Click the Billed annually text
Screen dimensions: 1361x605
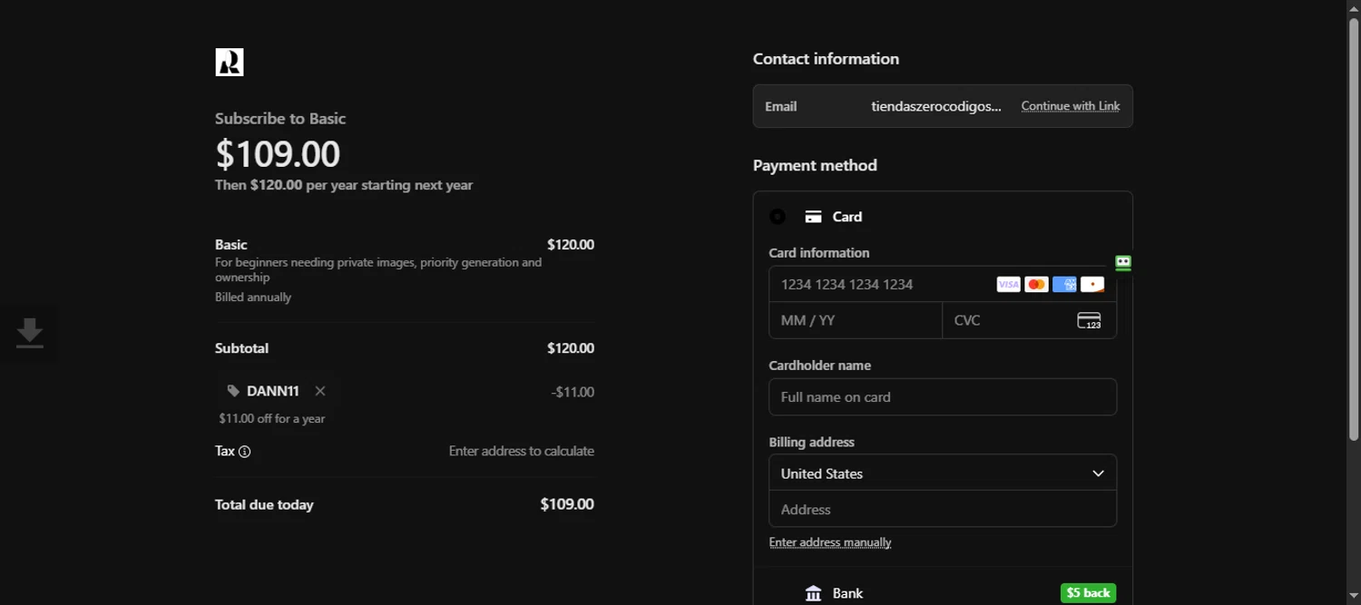pos(253,298)
